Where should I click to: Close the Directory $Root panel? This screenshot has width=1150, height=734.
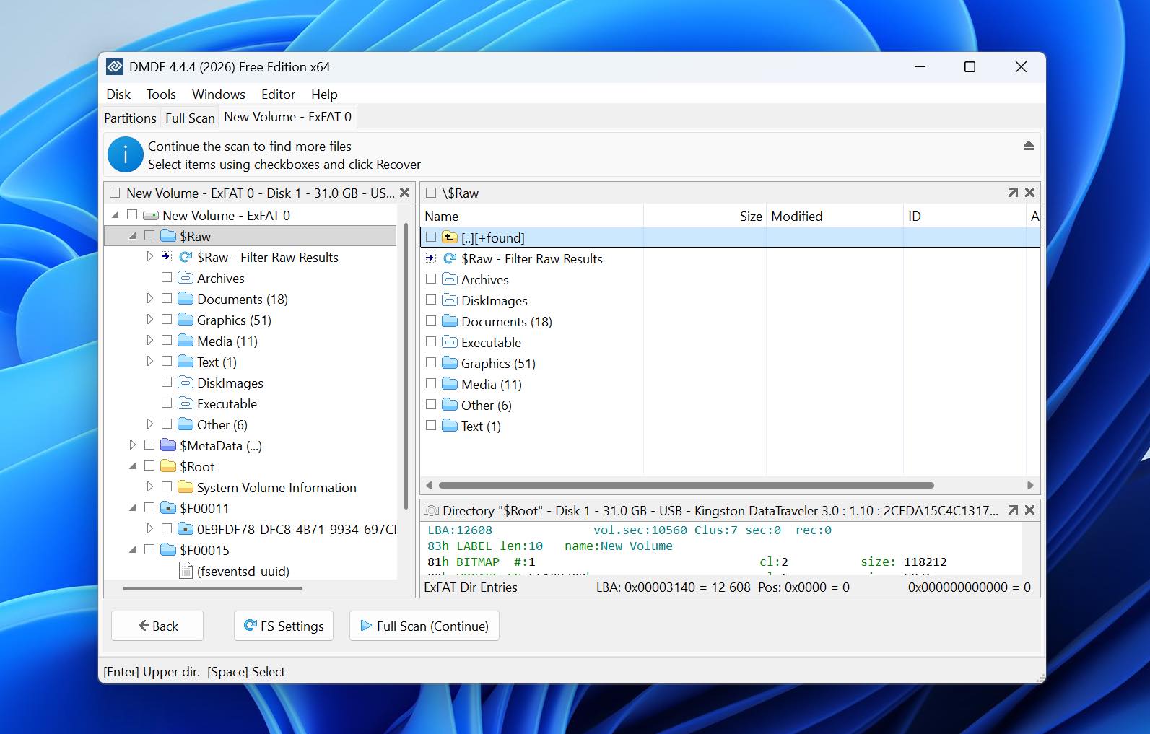[1030, 510]
